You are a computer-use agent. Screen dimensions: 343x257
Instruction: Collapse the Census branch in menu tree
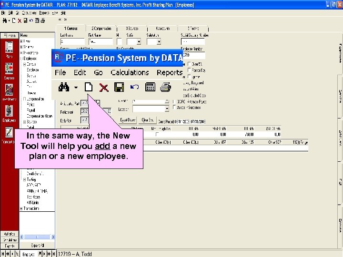(x=25, y=64)
